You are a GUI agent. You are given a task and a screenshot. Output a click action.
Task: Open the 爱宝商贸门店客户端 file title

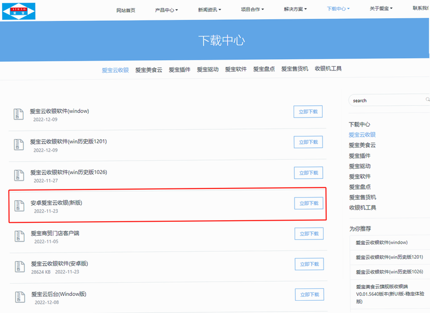[x=55, y=234]
